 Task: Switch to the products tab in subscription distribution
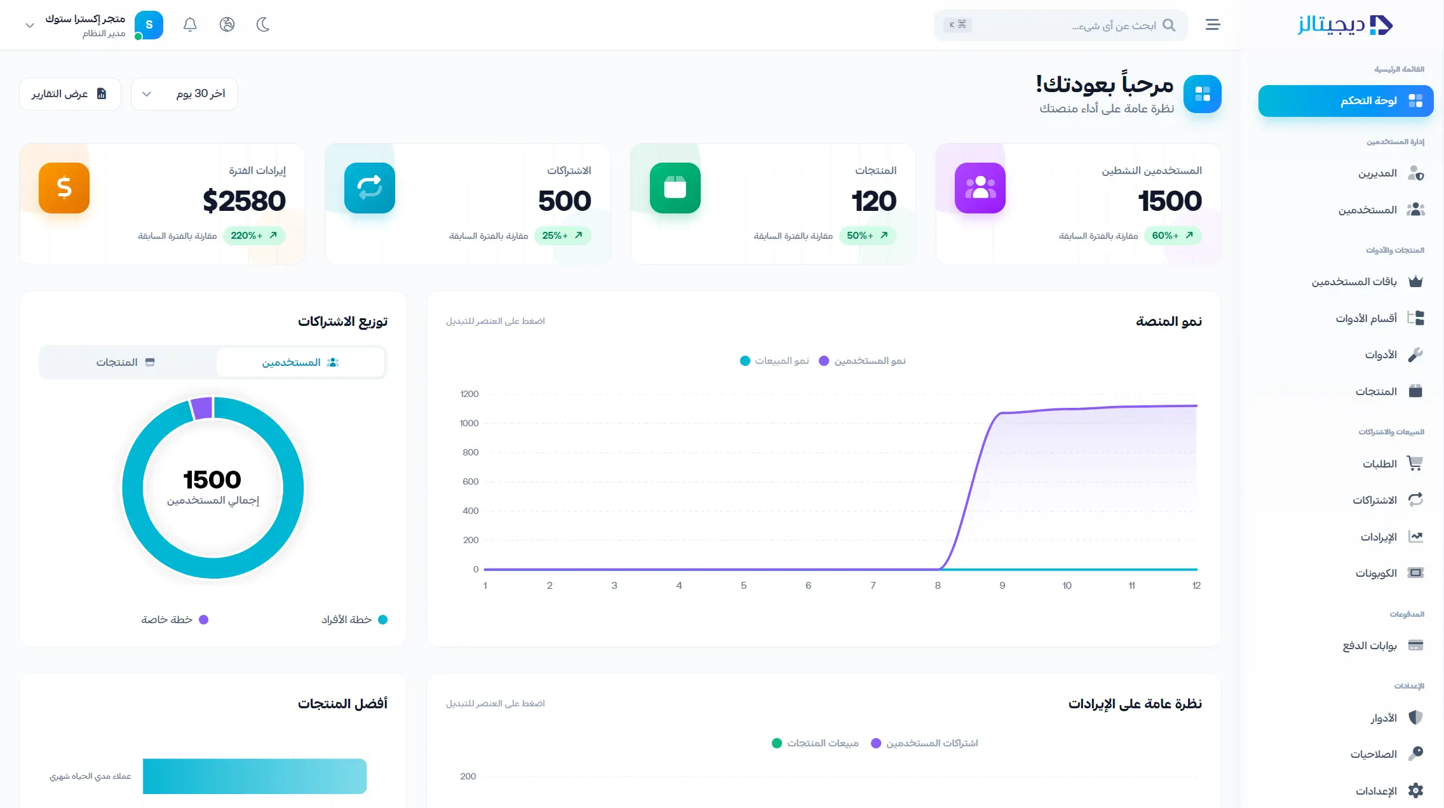pos(126,362)
